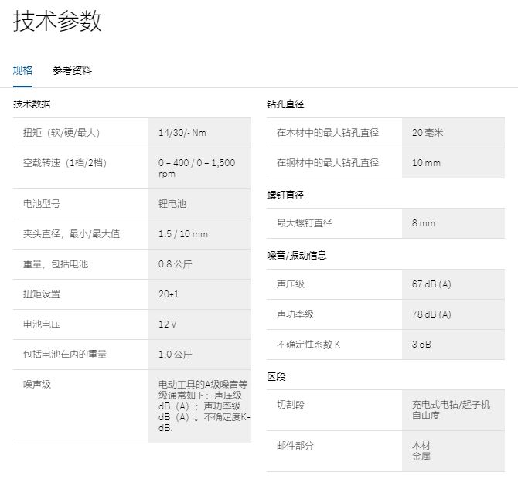Viewport: 518px width, 489px height.
Task: Open the 参考资料 tab
Action: (x=72, y=70)
